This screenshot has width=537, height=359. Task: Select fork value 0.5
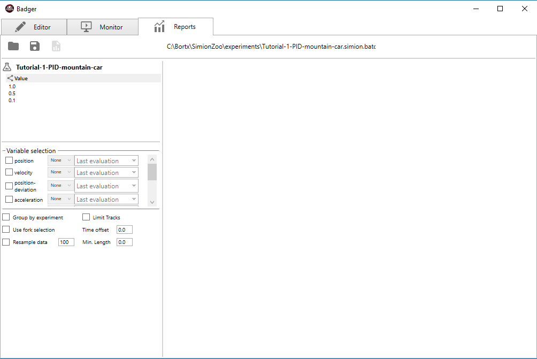[12, 93]
